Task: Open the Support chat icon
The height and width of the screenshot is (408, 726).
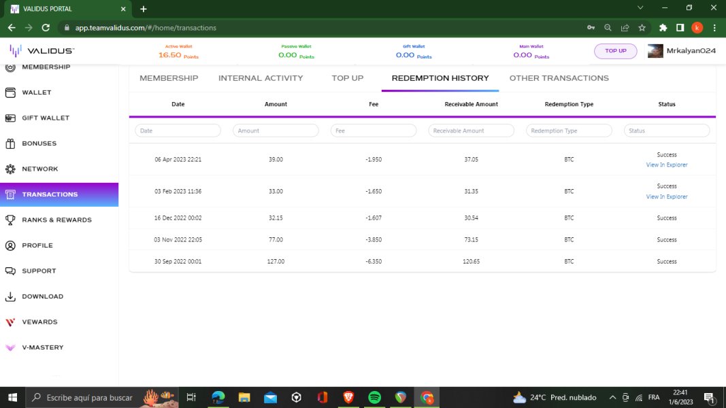Action: pos(10,271)
